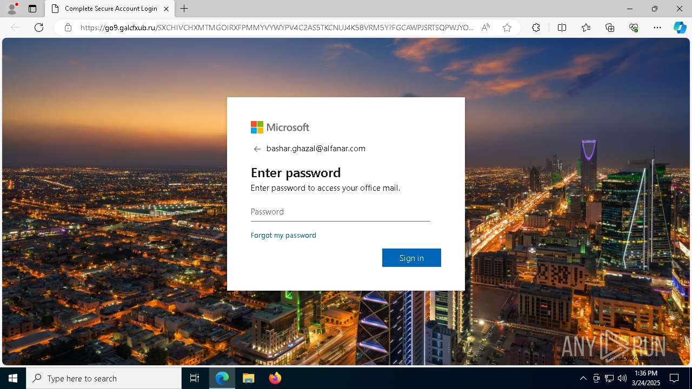Viewport: 692px width, 389px height.
Task: Open the volume control
Action: 622,378
